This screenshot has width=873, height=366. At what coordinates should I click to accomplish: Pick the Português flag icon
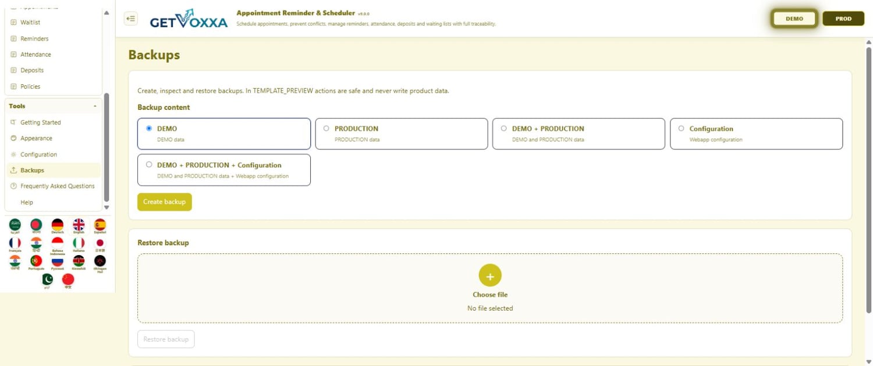(36, 262)
